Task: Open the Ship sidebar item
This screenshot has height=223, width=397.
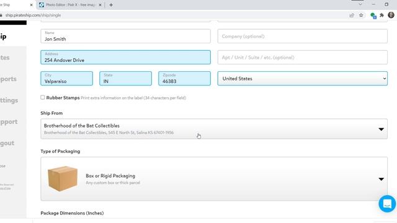Action: click(3, 37)
